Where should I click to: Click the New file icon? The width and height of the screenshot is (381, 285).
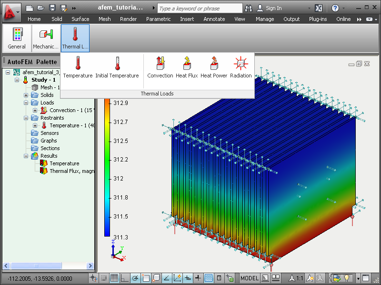[30, 8]
